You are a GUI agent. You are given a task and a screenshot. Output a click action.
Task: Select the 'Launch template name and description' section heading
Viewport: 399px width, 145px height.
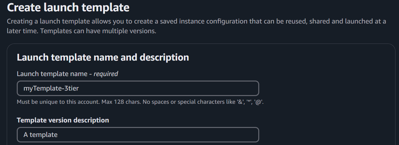click(103, 57)
